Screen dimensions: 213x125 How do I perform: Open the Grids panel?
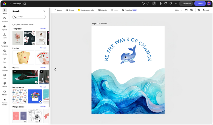[x=5, y=77]
